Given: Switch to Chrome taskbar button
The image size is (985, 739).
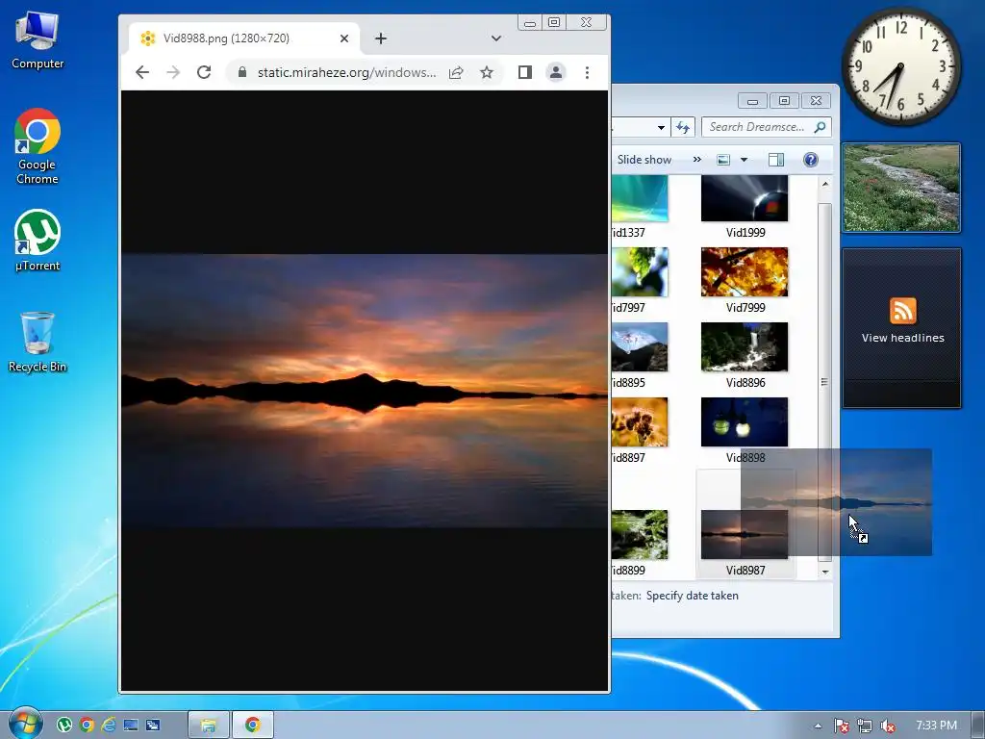Looking at the screenshot, I should pos(253,726).
